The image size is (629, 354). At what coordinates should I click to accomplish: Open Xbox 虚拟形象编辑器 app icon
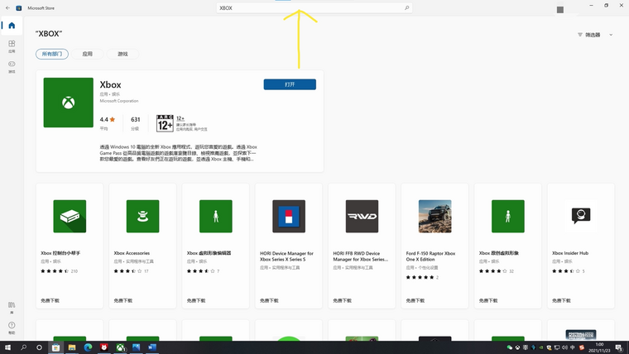click(215, 216)
